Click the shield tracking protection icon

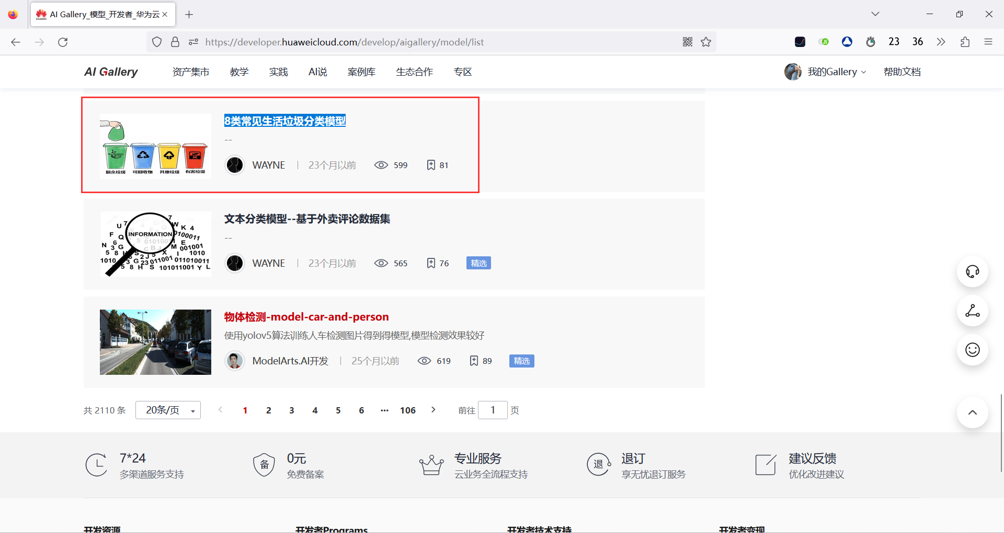coord(156,42)
